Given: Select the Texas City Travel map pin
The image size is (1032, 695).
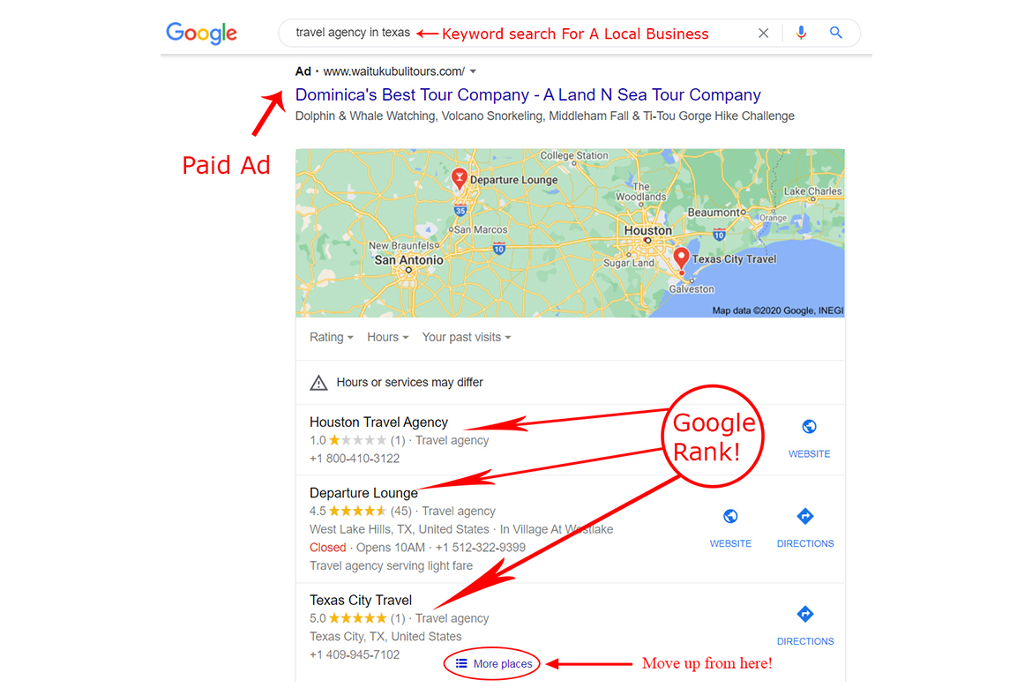Looking at the screenshot, I should click(681, 258).
